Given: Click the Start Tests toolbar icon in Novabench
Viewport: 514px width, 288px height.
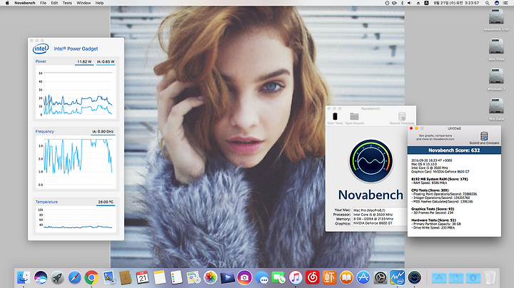Looking at the screenshot, I should pos(335,116).
